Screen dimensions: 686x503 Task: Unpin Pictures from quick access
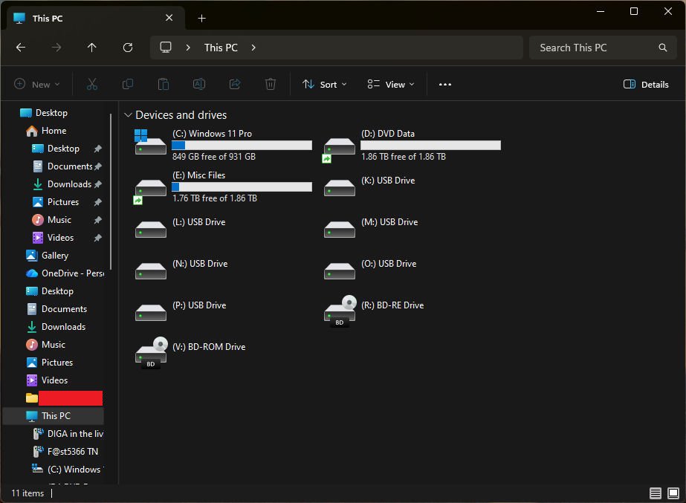tap(98, 202)
